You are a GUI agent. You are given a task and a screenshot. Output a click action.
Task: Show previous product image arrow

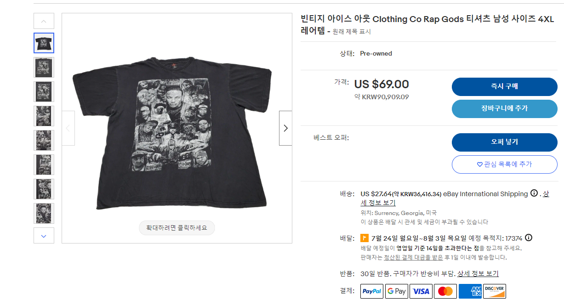coord(68,128)
